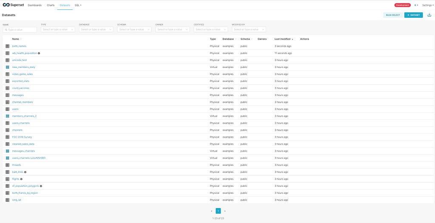Click table icon beside threads

(8, 165)
